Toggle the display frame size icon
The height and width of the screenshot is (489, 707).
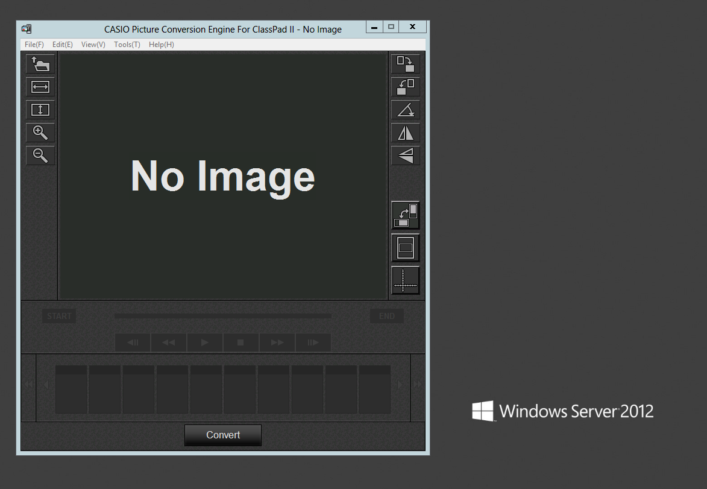pos(406,248)
